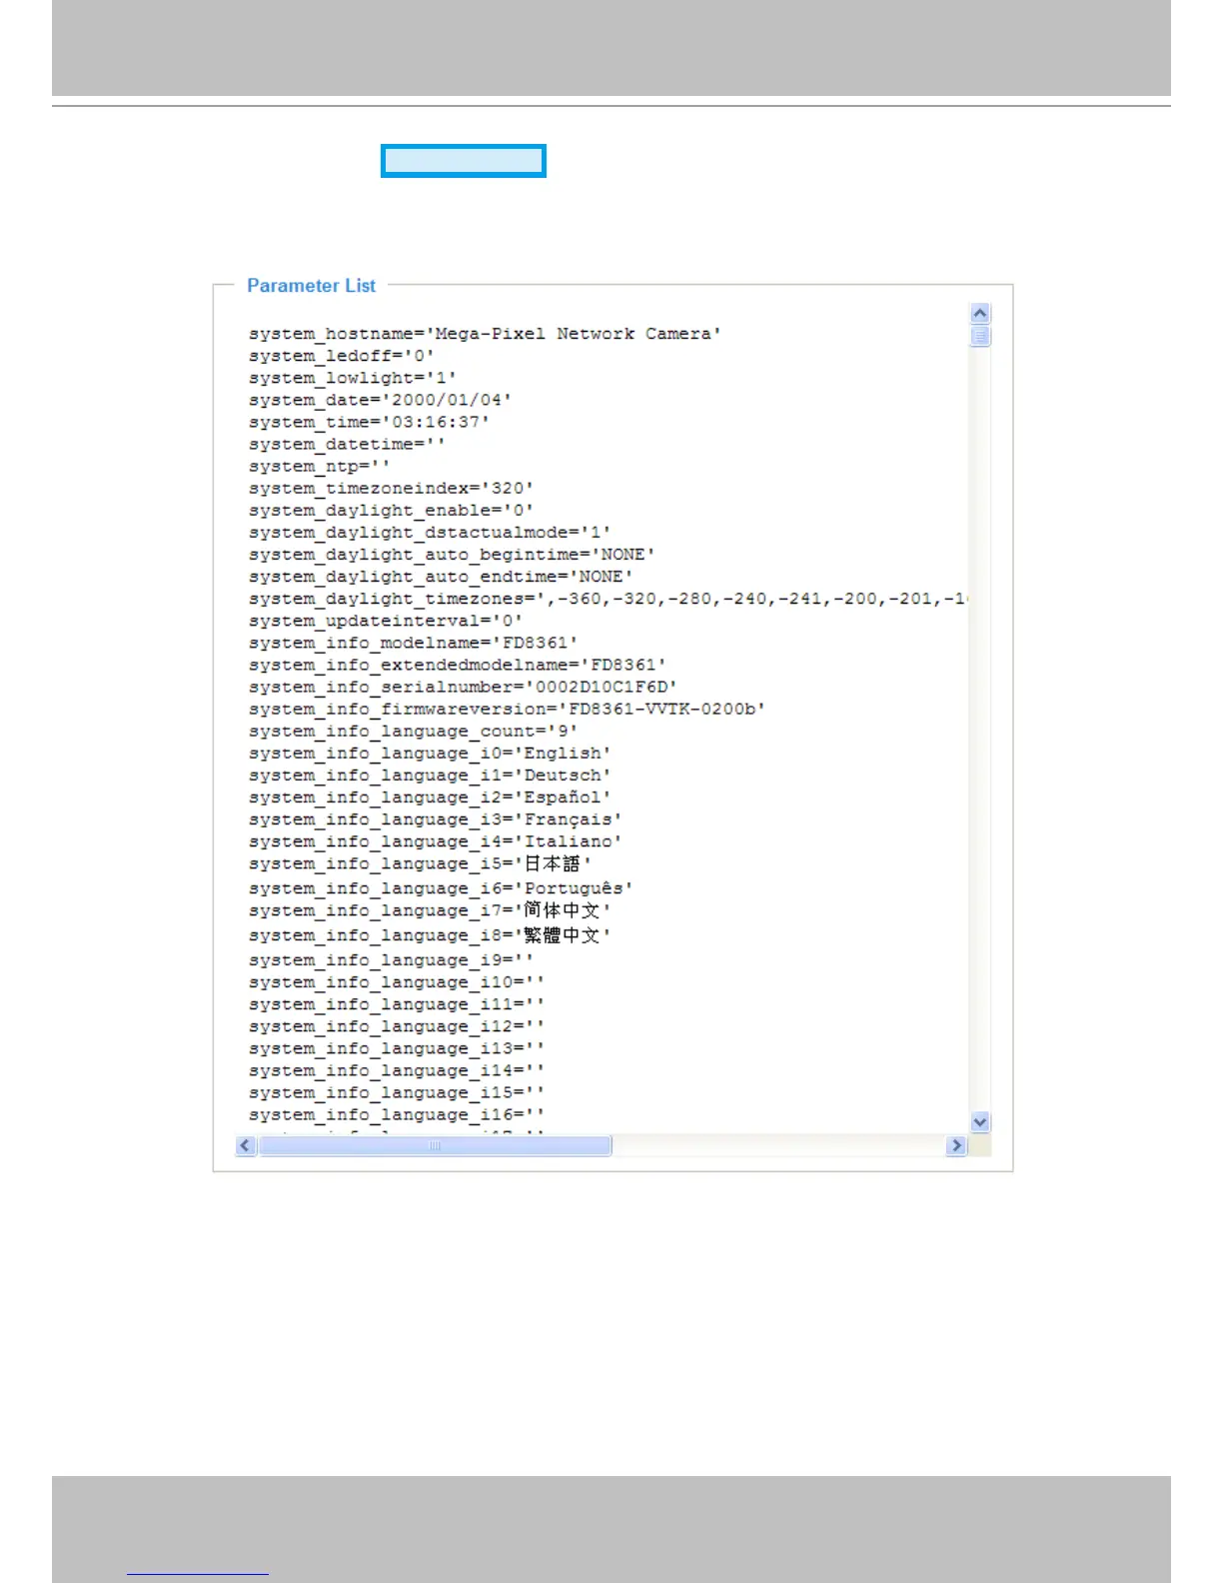Click the vertical scrollbar thumb
Viewport: 1223px width, 1583px height.
(980, 336)
